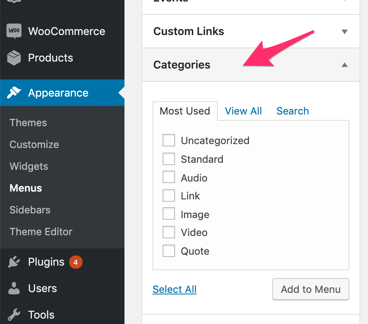The width and height of the screenshot is (368, 324).
Task: Switch to the View All tab
Action: [x=243, y=111]
